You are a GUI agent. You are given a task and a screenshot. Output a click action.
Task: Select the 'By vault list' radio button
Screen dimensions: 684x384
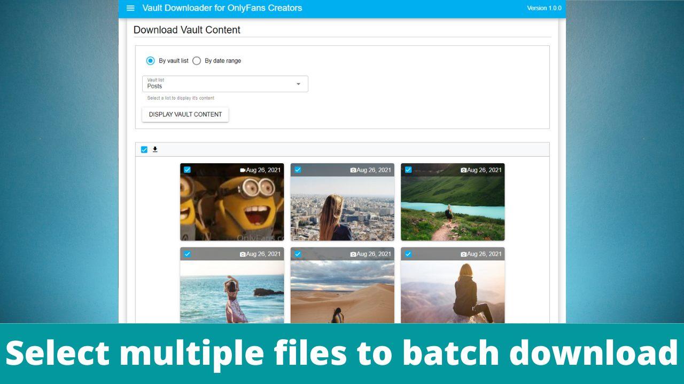pos(150,61)
